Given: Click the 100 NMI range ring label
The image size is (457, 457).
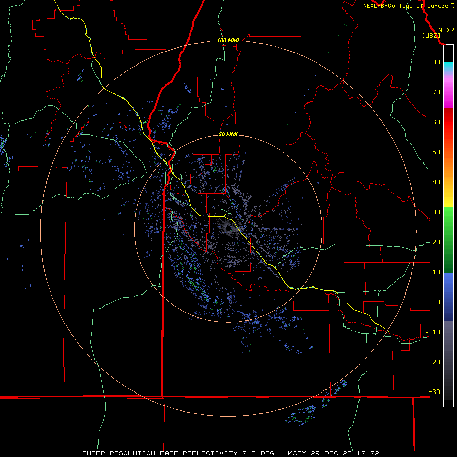Looking at the screenshot, I should coord(228,40).
